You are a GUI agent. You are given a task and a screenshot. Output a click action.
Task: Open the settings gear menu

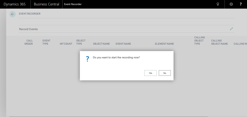[x=231, y=4]
